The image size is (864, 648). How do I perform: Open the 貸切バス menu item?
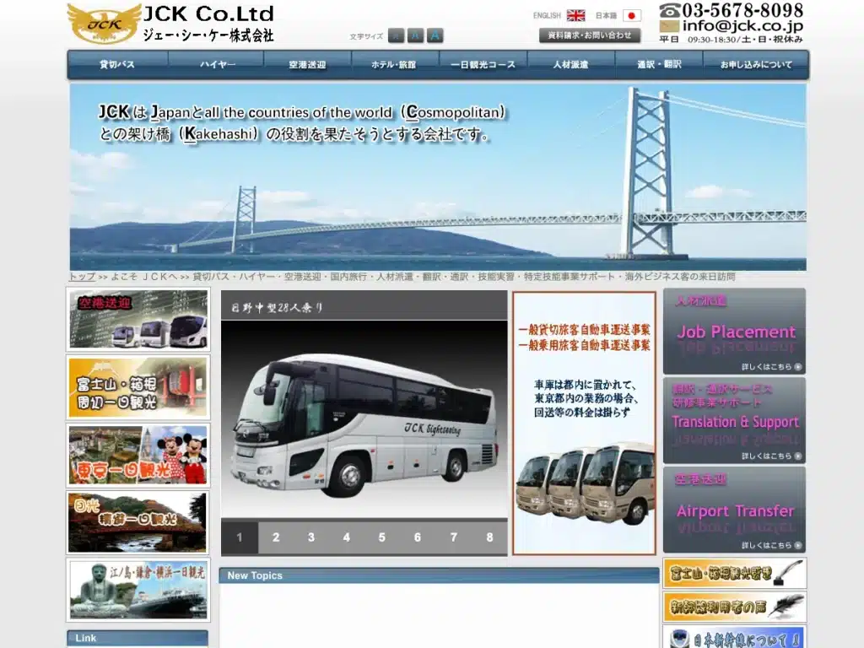pos(117,64)
